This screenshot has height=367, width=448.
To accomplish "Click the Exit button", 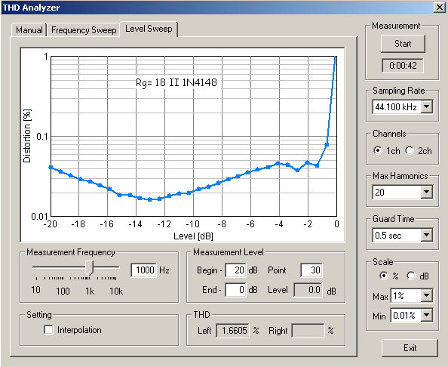I will 410,348.
